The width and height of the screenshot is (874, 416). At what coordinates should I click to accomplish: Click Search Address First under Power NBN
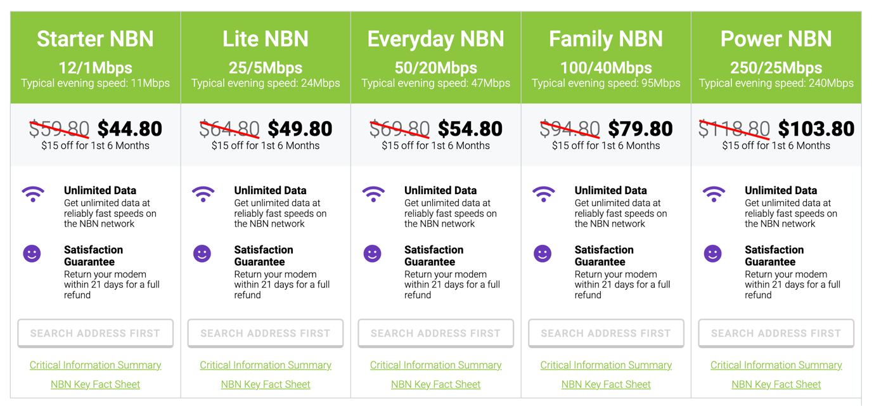pos(776,333)
